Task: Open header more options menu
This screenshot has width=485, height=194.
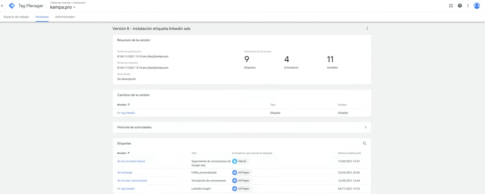Action: tap(468, 6)
